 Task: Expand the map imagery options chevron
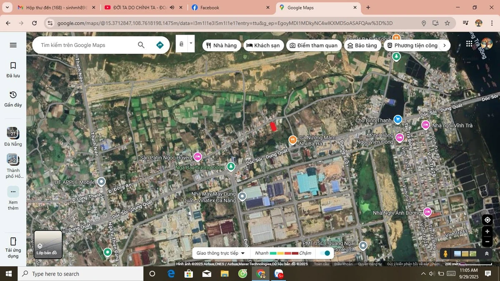tap(486, 254)
